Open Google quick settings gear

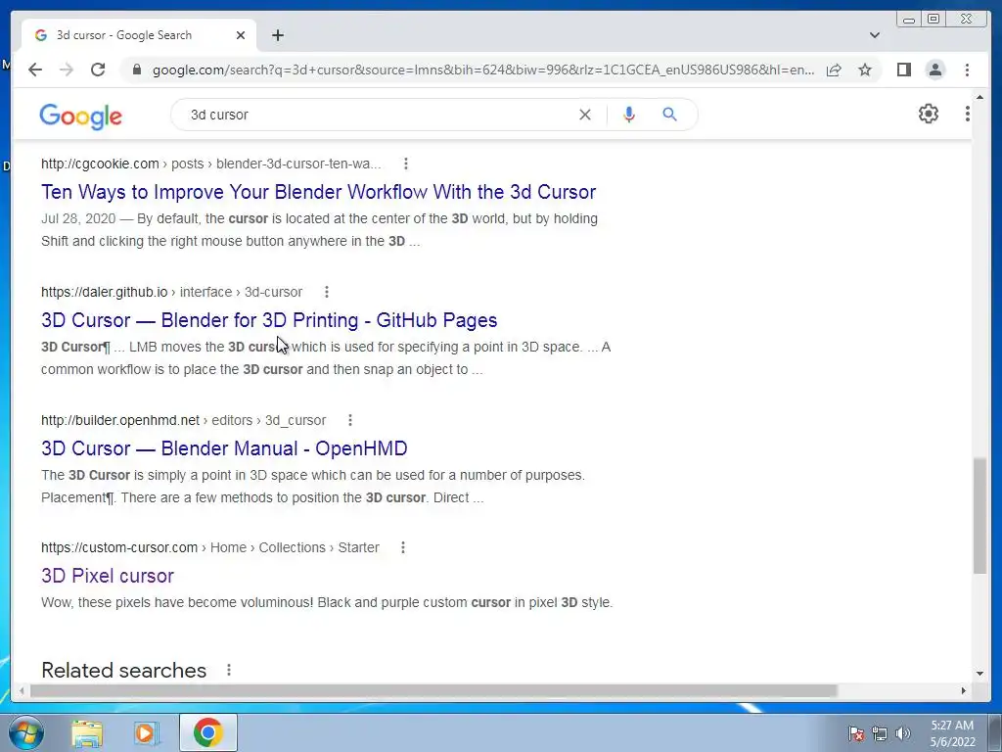click(x=929, y=114)
